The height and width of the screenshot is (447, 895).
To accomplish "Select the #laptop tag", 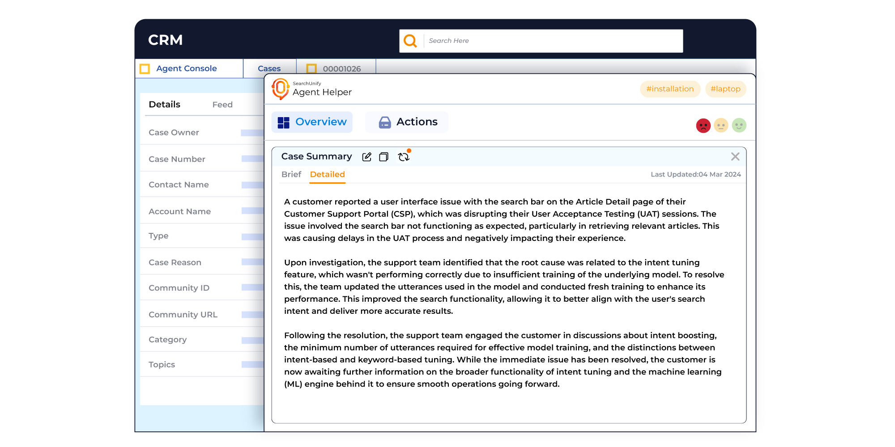I will (725, 89).
